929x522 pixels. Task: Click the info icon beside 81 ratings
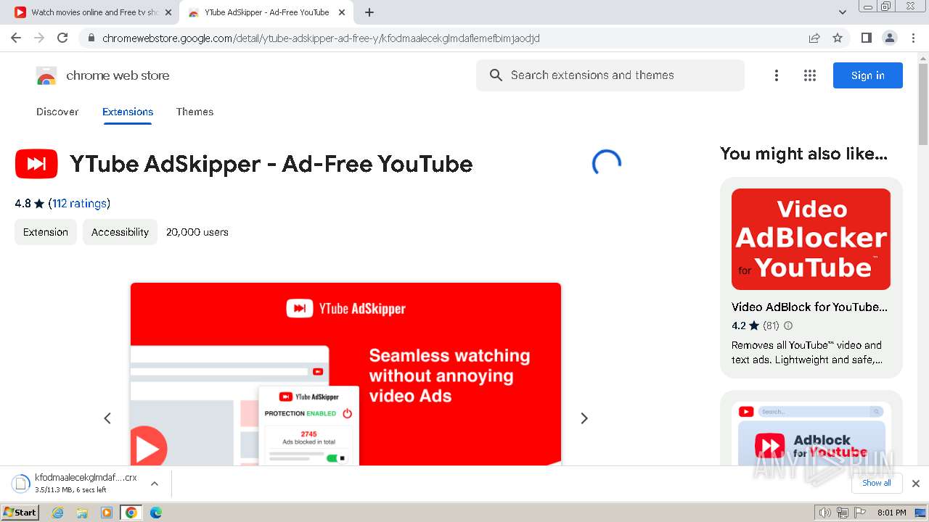(788, 326)
